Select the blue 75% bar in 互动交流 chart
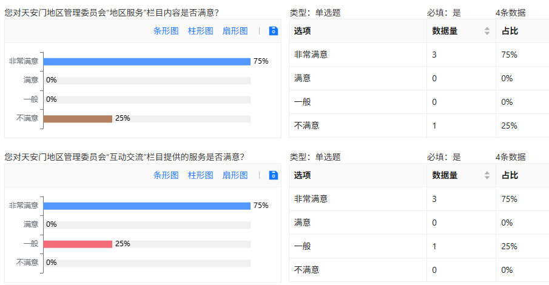Viewport: 549px width, 285px height. tap(147, 206)
